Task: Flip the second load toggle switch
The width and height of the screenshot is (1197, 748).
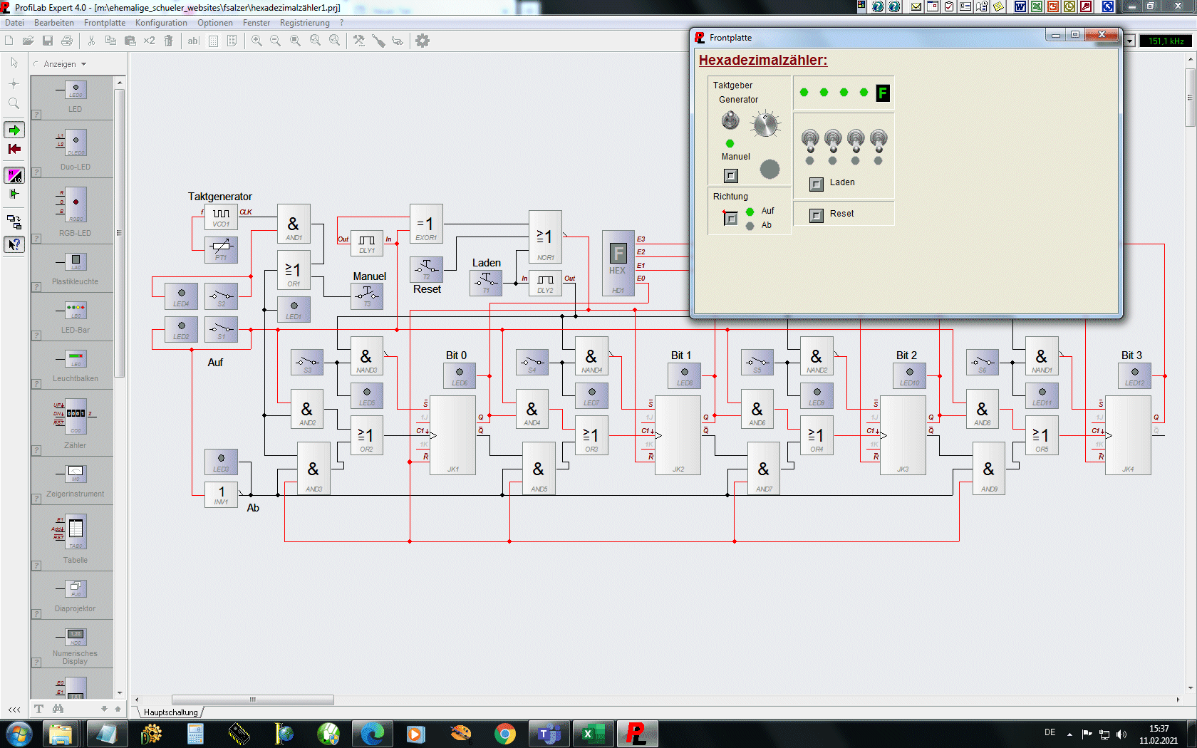Action: pyautogui.click(x=833, y=140)
